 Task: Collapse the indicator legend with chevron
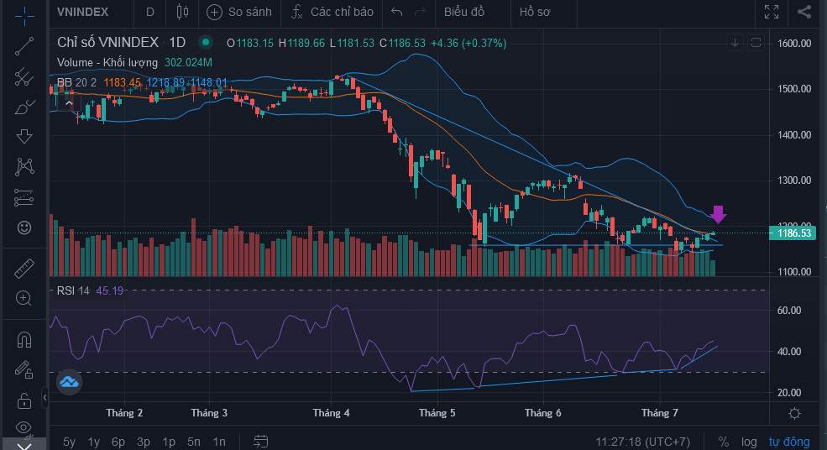(x=69, y=103)
